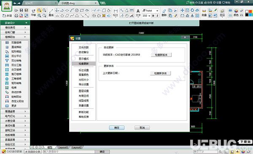
Task: Select the ellipse drawing tool
Action: tap(87, 10)
